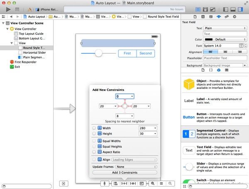Open the top spacing value dropdown

pos(132,96)
